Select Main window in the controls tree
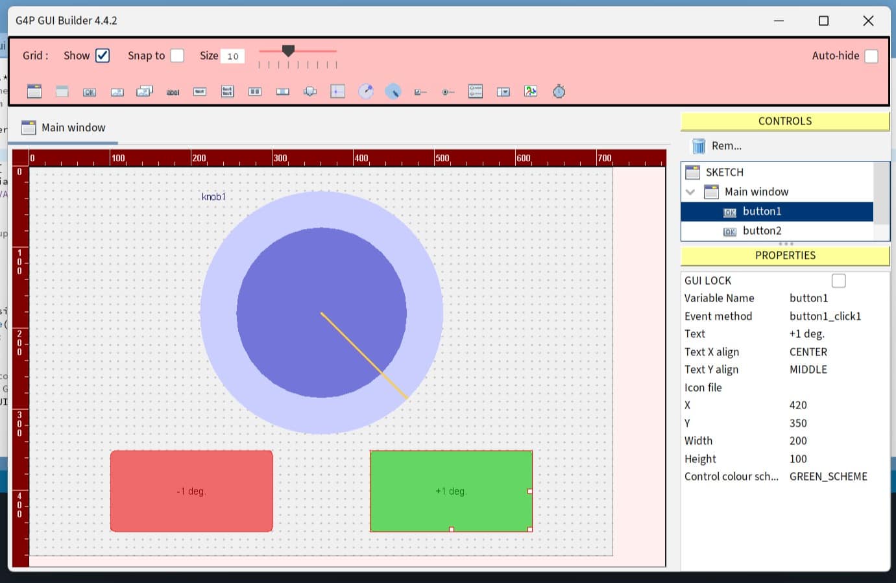 point(757,192)
